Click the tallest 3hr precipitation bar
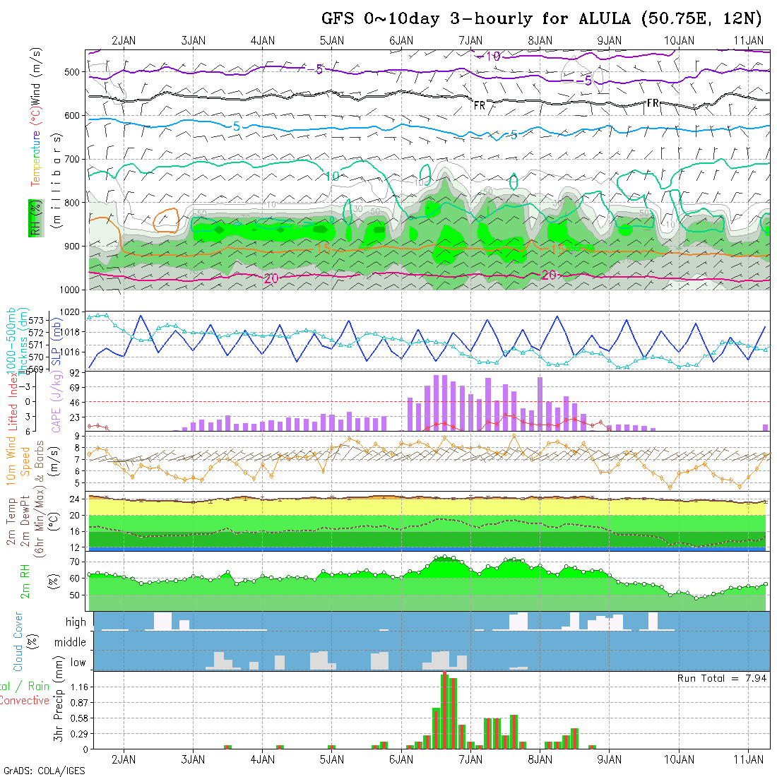The width and height of the screenshot is (777, 777). coord(444,710)
